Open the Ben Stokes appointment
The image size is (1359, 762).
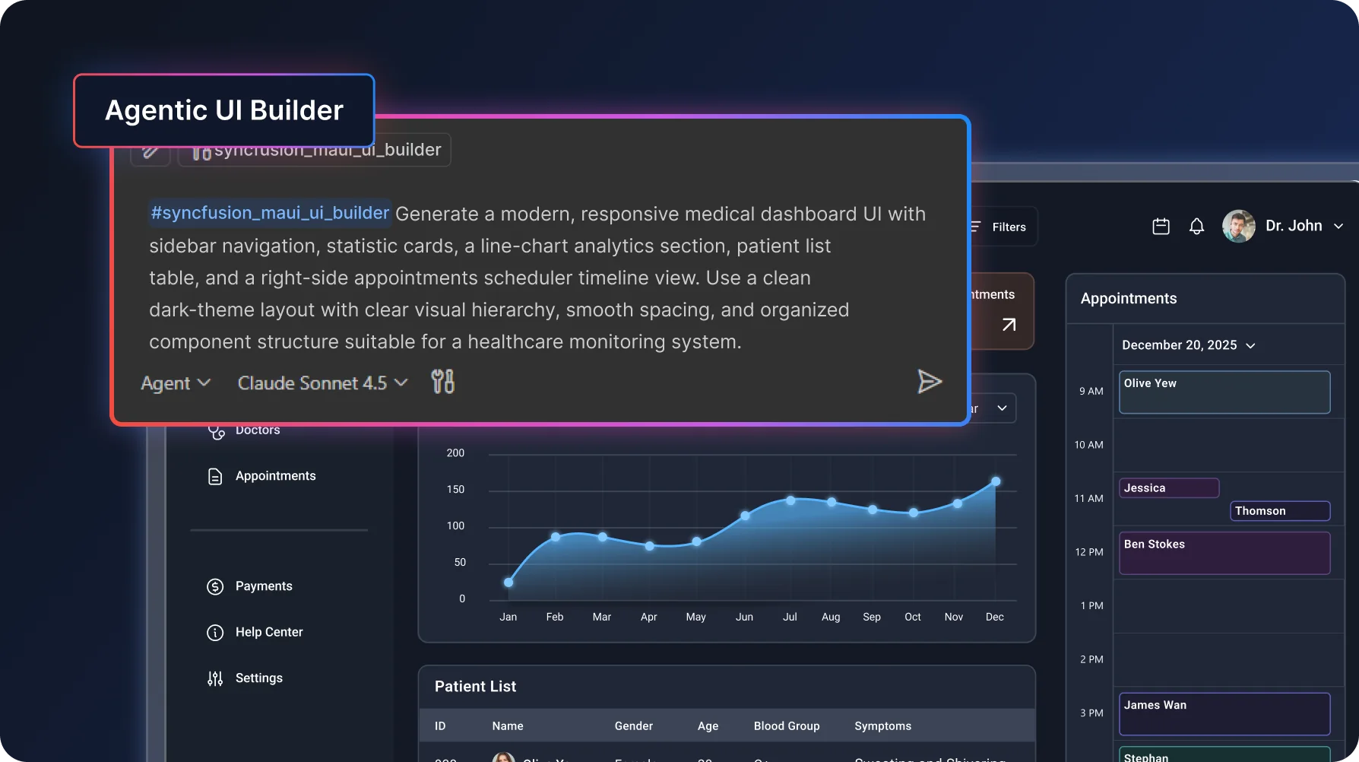tap(1224, 553)
